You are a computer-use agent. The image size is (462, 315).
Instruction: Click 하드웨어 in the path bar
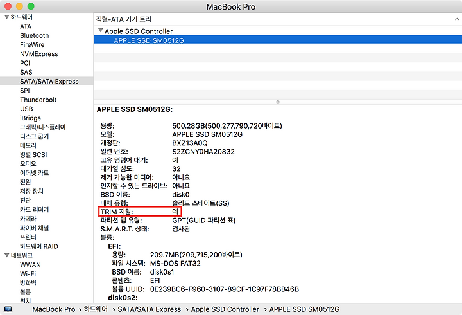pos(96,309)
